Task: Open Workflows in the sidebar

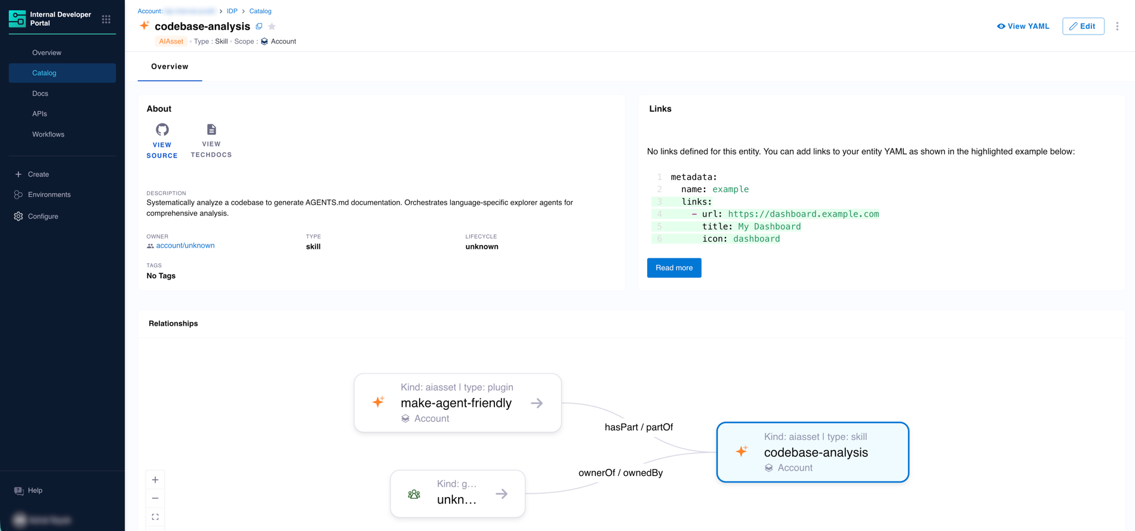Action: pyautogui.click(x=48, y=134)
